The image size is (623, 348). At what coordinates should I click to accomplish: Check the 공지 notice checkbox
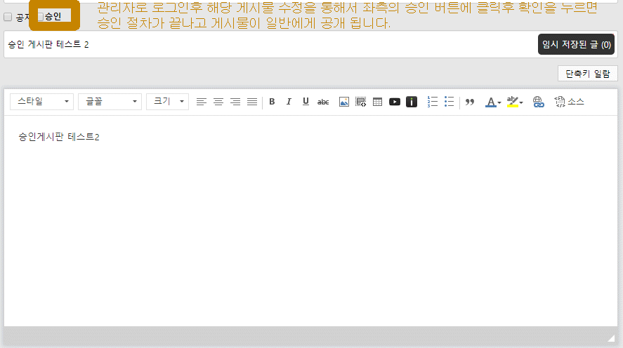[8, 17]
